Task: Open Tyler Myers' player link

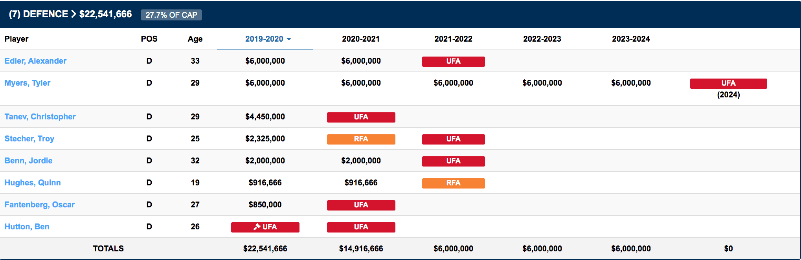Action: 28,83
